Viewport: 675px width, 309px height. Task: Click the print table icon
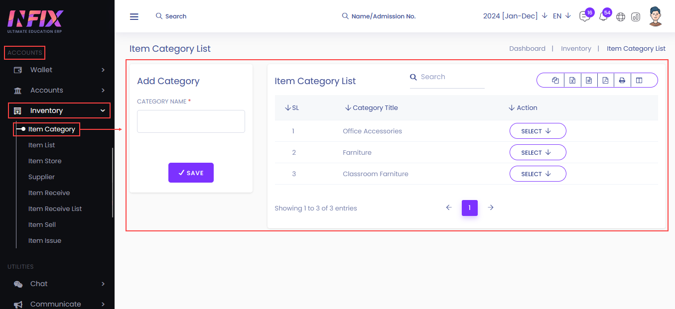pyautogui.click(x=622, y=80)
